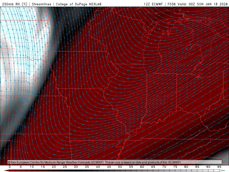
Task: Click the "25" color scale label
Action: click(65, 167)
